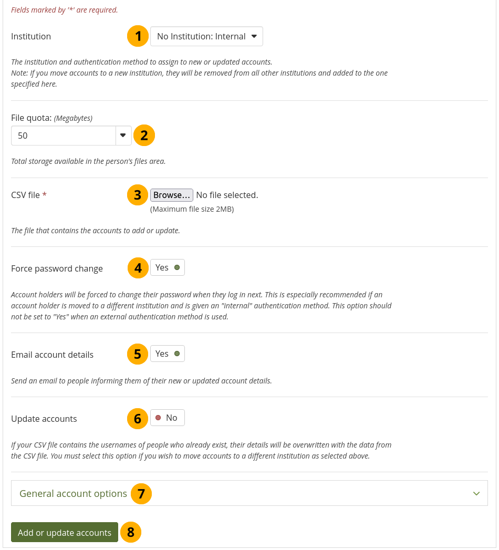
Task: Expand the General account options section title
Action: [73, 494]
